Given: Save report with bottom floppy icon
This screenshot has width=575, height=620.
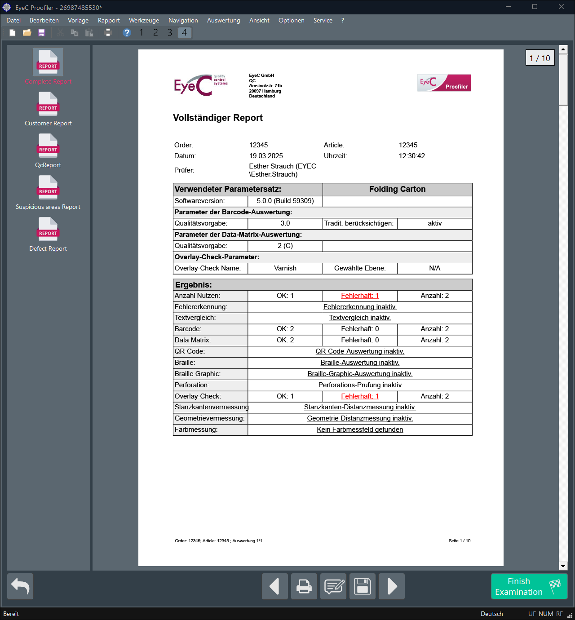Looking at the screenshot, I should [363, 586].
